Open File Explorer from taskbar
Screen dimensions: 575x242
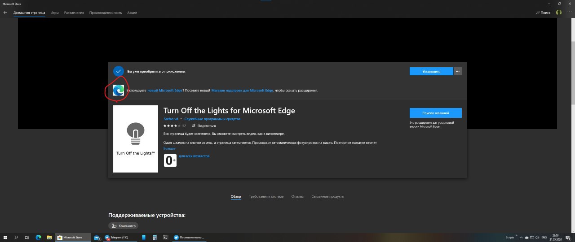click(x=49, y=238)
